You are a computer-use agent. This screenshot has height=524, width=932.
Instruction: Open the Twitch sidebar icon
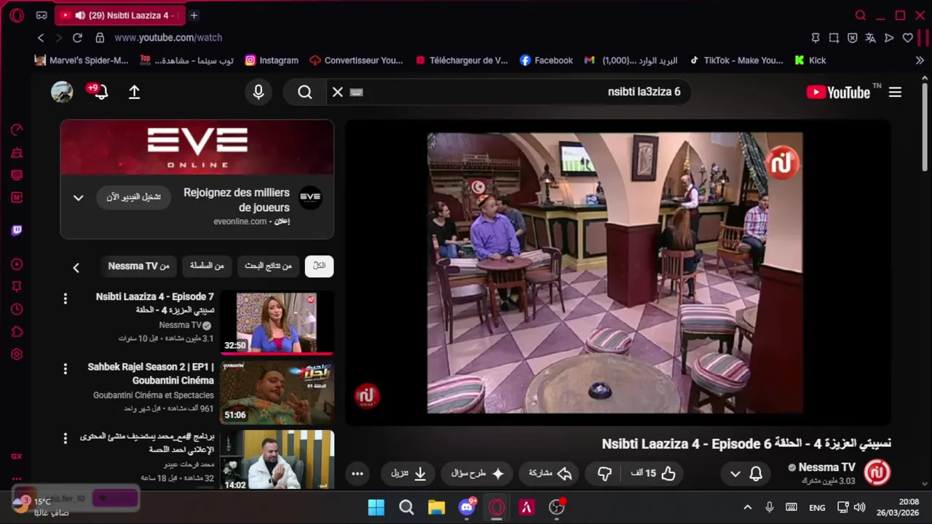[17, 231]
